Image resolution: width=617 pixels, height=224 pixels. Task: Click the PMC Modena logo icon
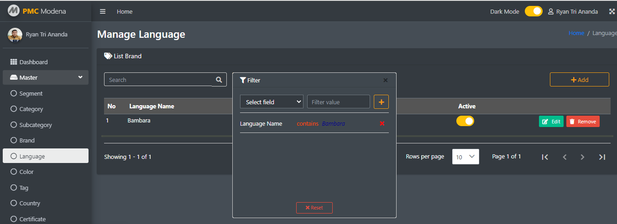tap(14, 10)
